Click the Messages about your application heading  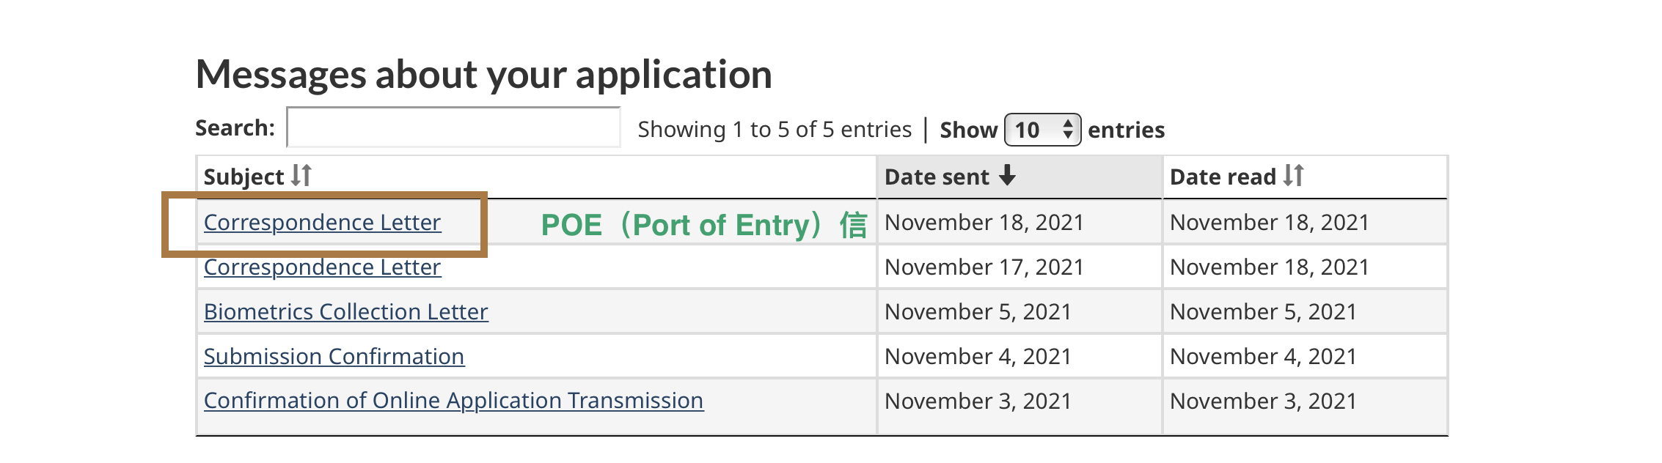484,75
